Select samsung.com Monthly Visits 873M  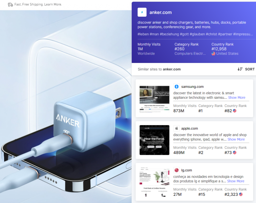[178, 111]
